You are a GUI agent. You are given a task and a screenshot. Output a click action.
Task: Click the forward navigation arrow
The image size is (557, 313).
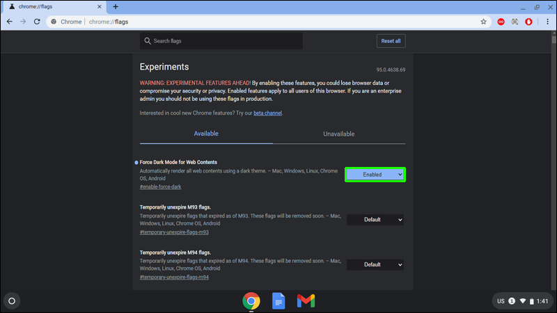tap(23, 22)
